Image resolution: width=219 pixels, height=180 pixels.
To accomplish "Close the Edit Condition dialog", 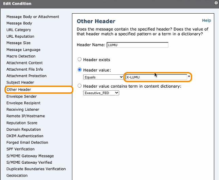I will [216, 3].
